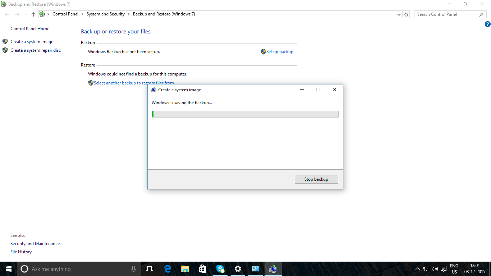Click the shield icon beside Create a system repair disc

[x=5, y=50]
